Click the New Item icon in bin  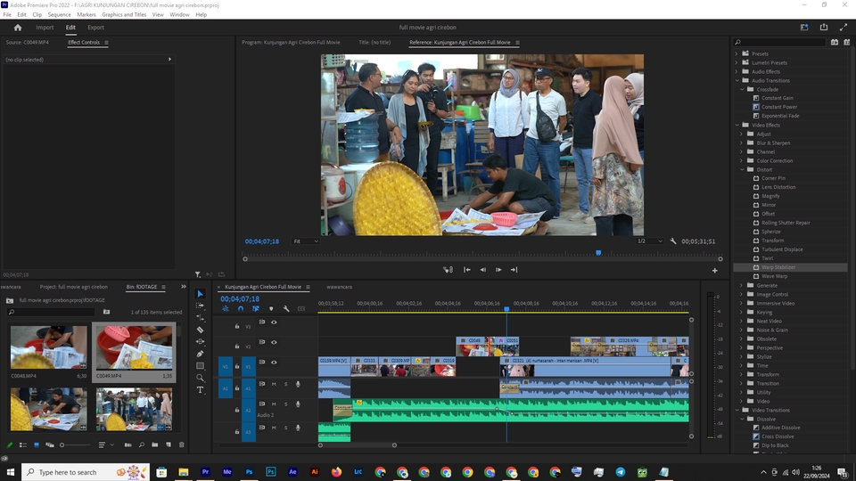[x=169, y=445]
